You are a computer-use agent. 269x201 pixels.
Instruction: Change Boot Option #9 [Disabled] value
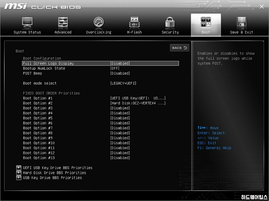pos(120,138)
